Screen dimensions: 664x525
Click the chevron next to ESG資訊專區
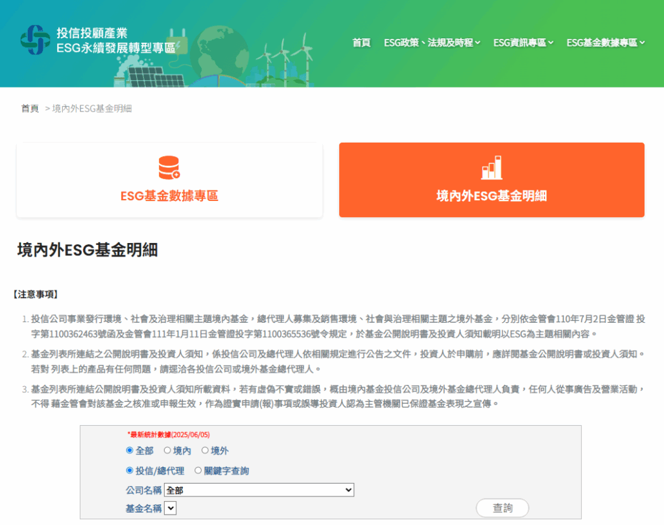point(551,43)
